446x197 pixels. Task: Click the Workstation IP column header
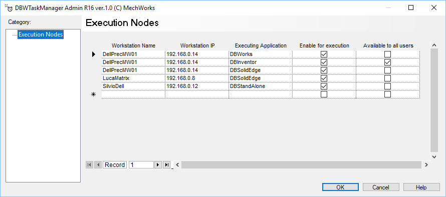[197, 45]
